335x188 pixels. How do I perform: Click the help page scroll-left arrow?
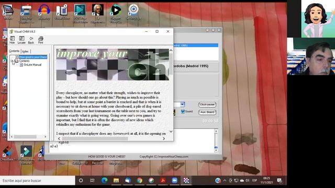click(59, 138)
